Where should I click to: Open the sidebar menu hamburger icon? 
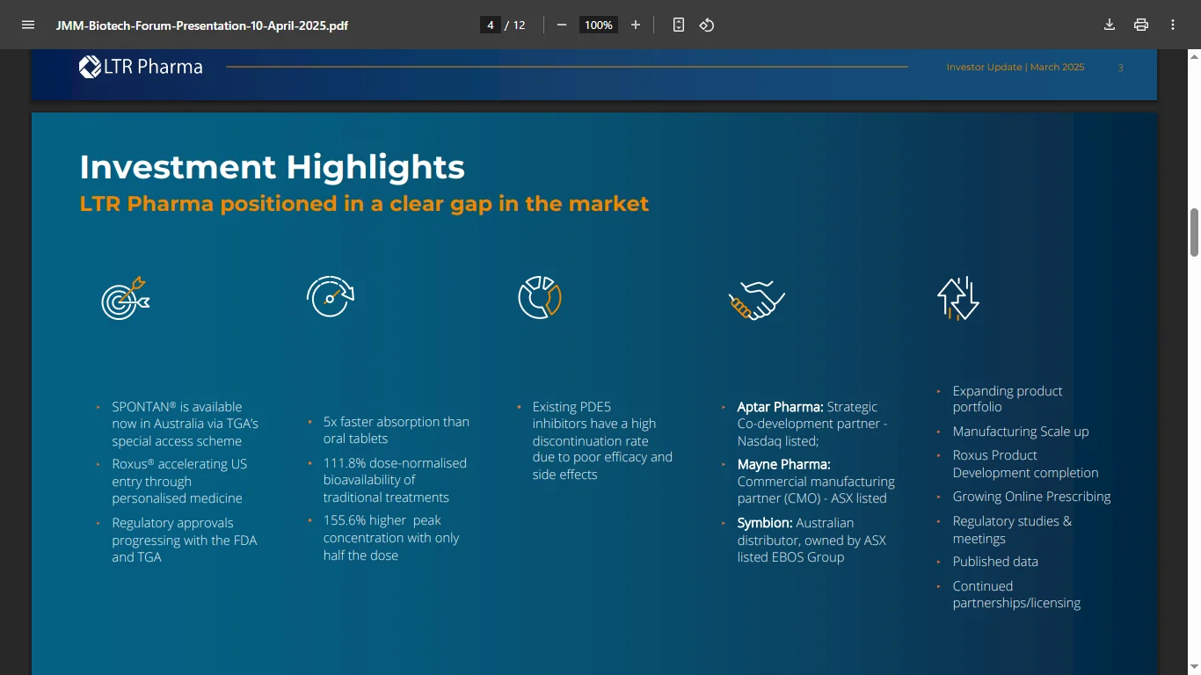28,25
